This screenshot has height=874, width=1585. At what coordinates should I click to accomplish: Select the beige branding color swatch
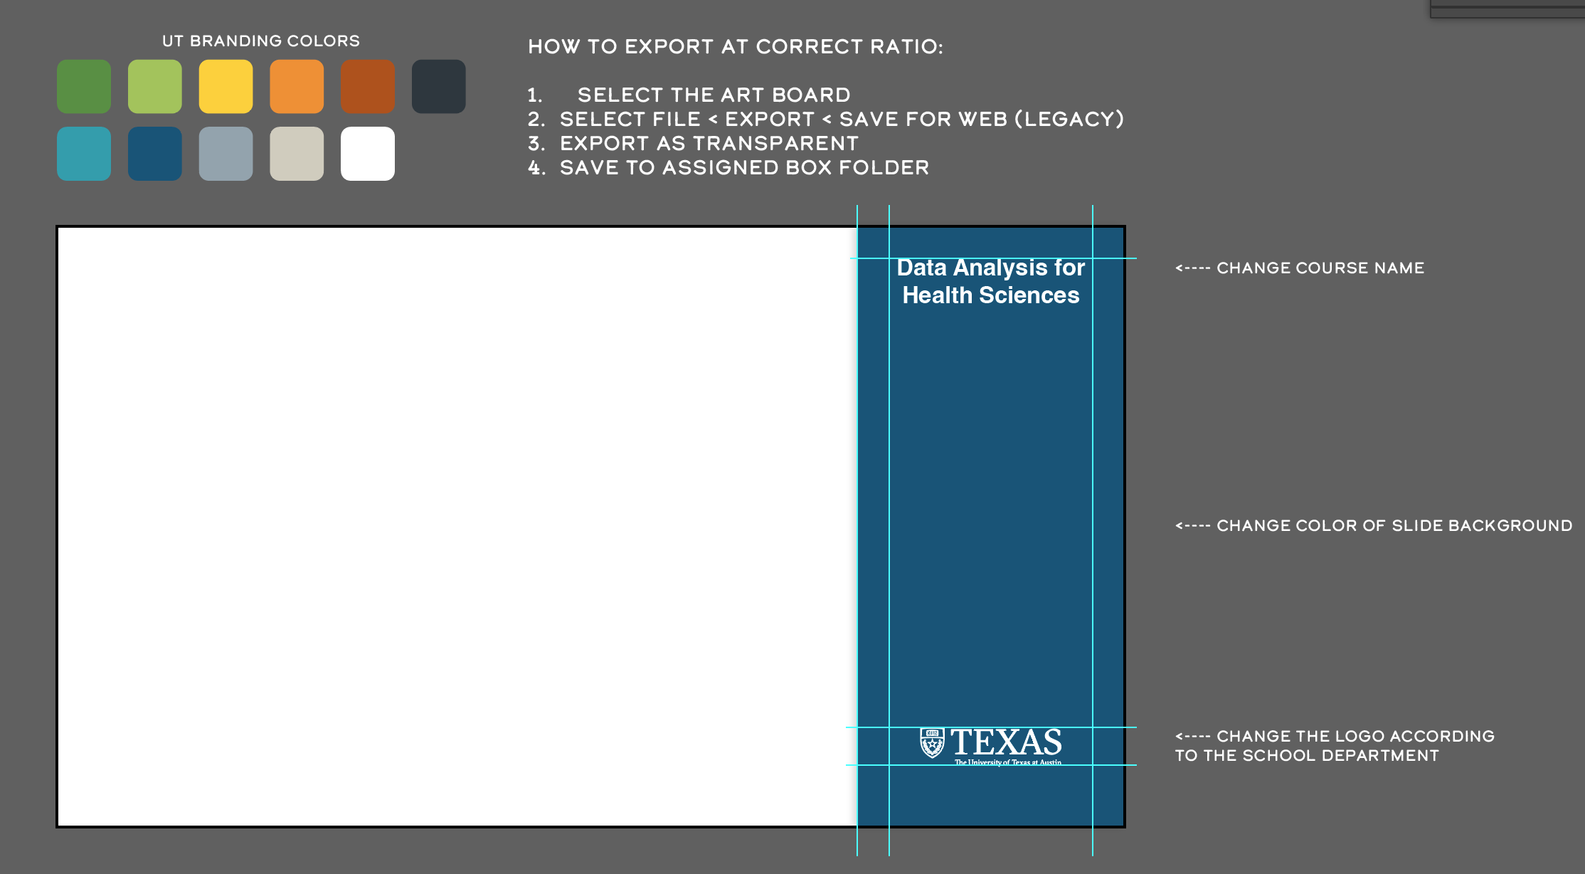click(297, 154)
